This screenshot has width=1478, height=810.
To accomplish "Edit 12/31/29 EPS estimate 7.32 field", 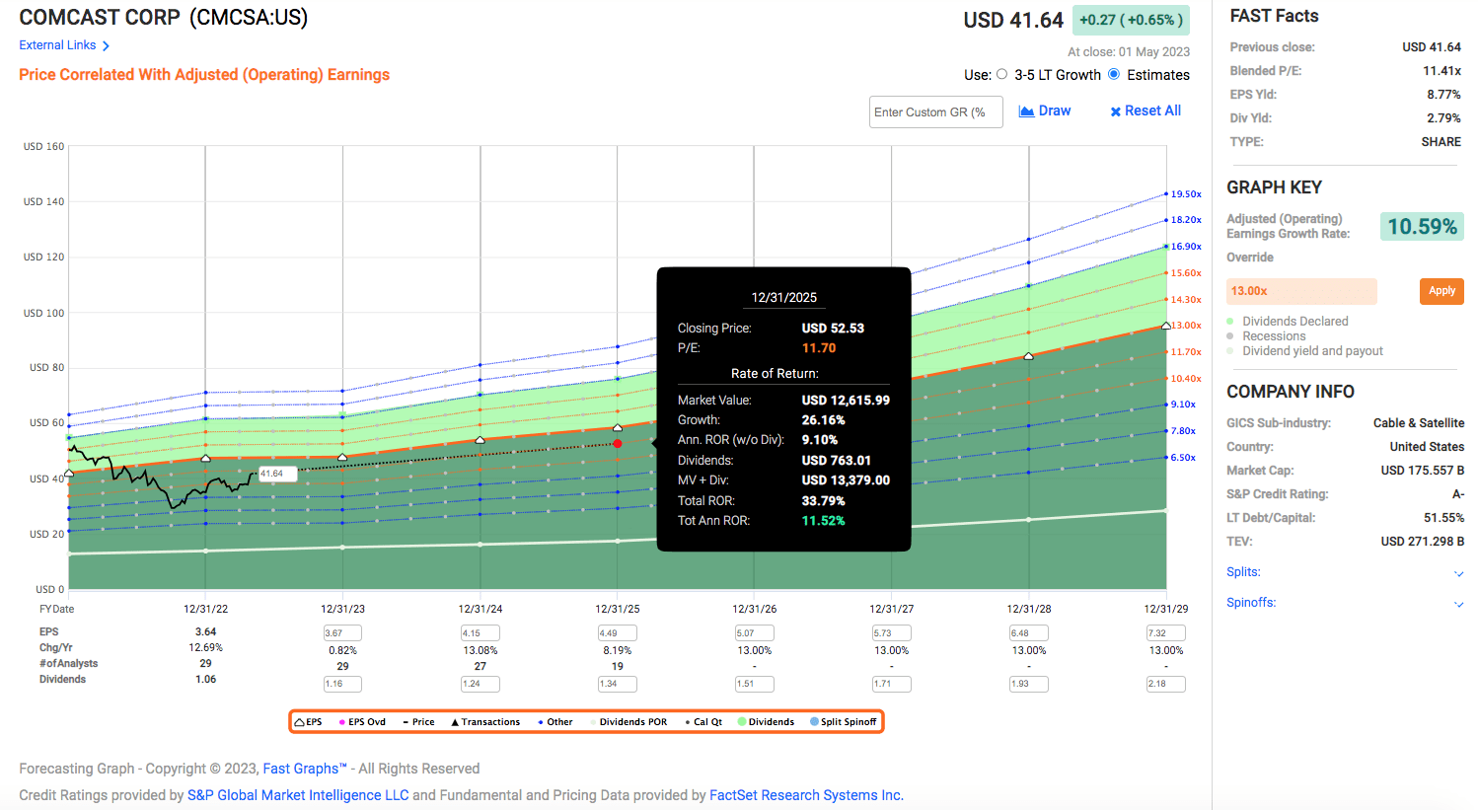I will point(1165,633).
